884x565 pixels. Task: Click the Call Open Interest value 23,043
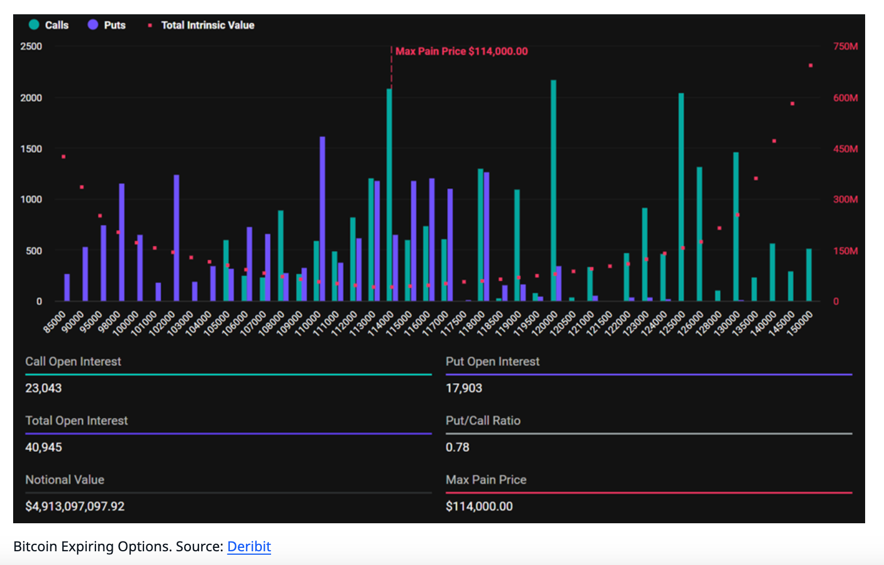[x=43, y=388]
